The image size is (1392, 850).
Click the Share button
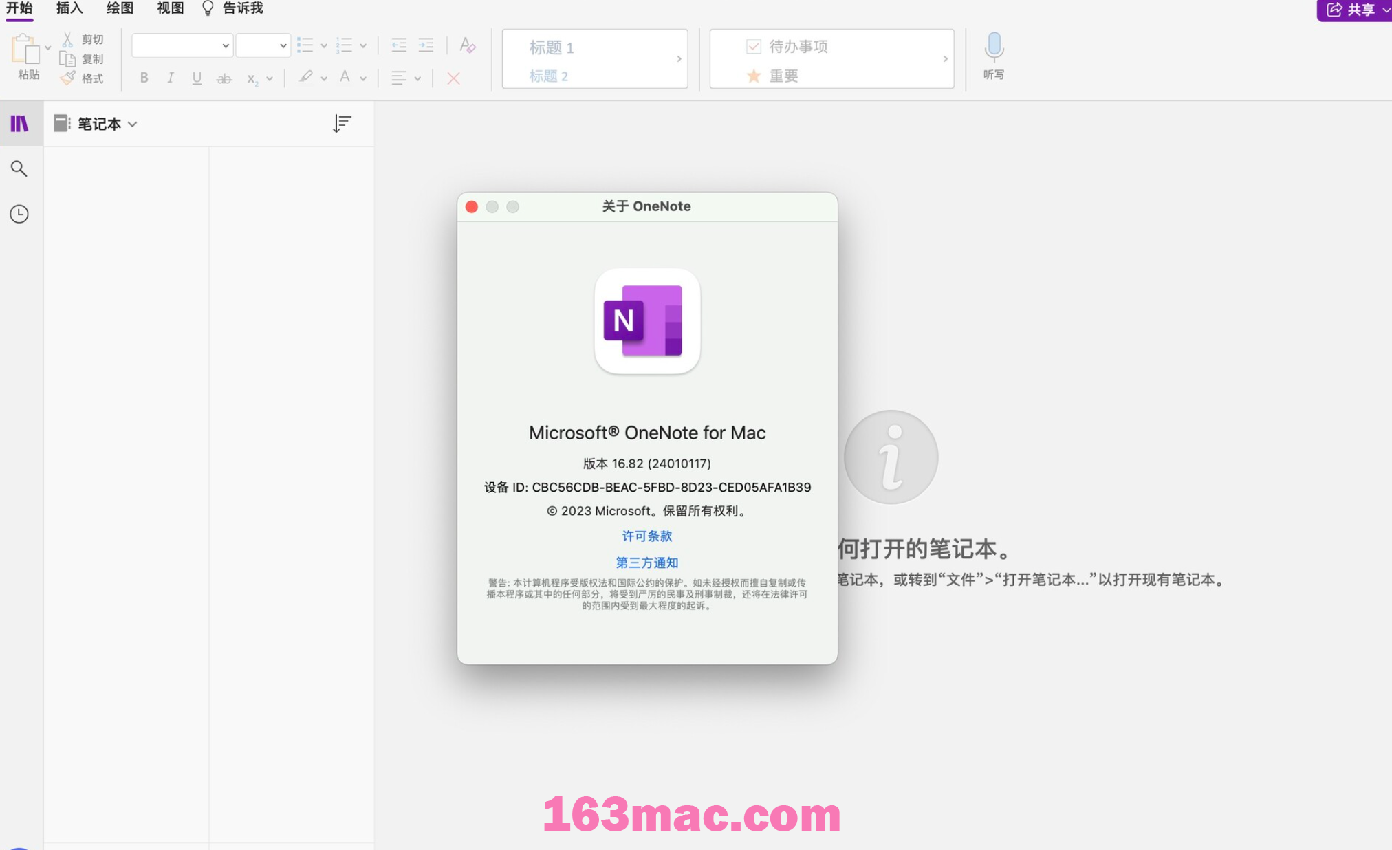1351,10
